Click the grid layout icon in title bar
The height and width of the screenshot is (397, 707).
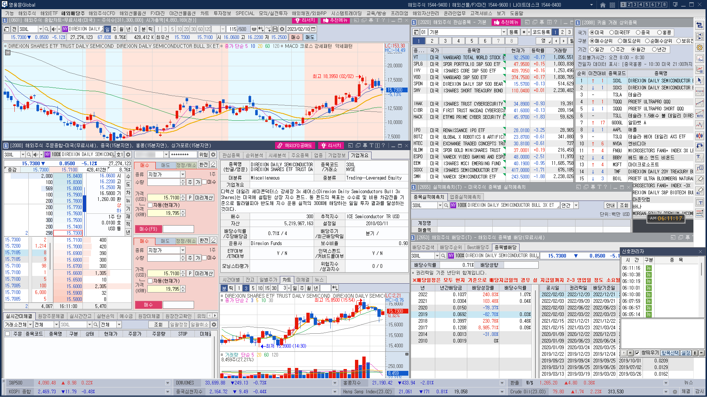click(612, 5)
